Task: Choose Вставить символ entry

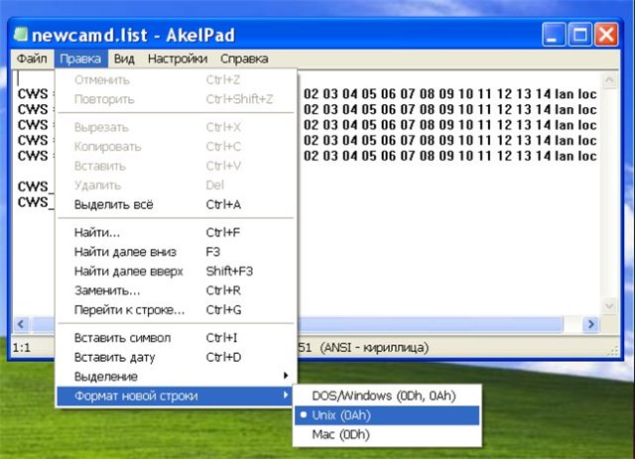Action: tap(176, 338)
